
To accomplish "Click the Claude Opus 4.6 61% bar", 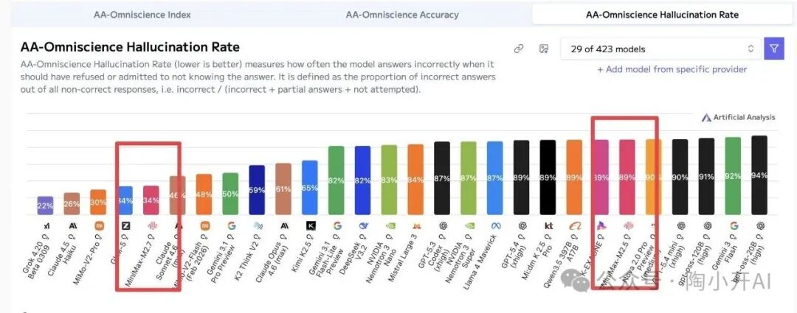I will 283,189.
